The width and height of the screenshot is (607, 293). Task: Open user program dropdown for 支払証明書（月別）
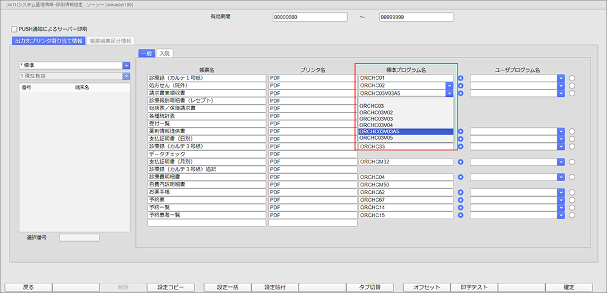click(x=561, y=162)
